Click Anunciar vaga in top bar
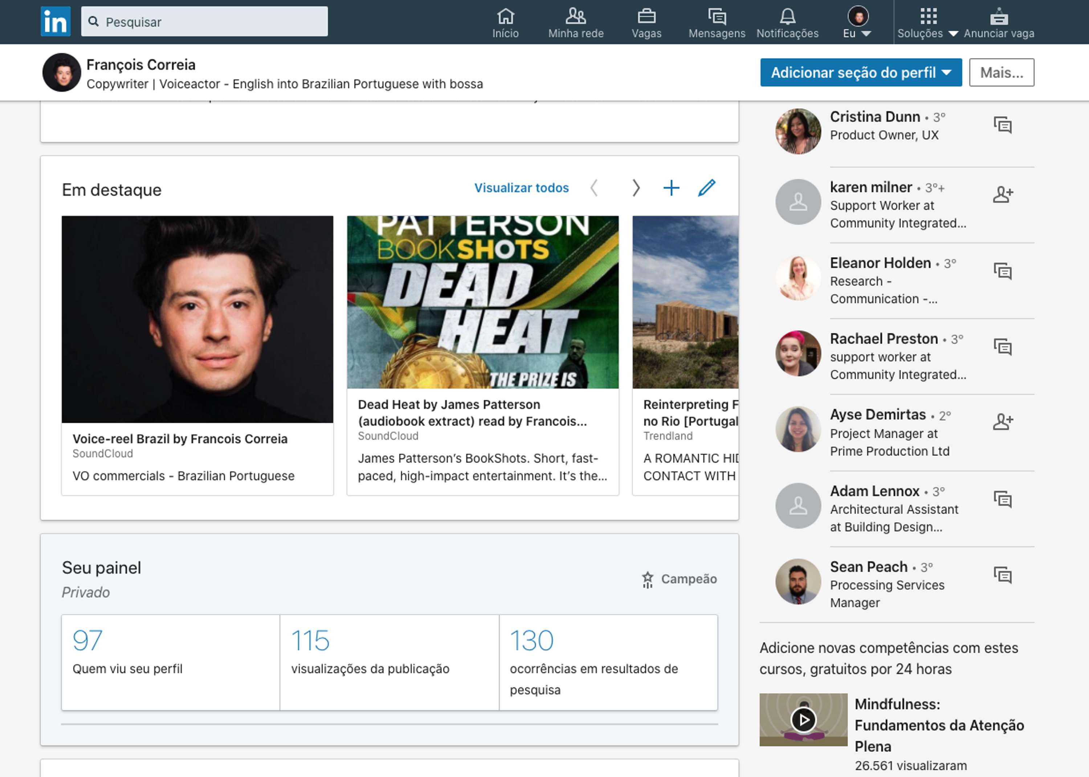Viewport: 1089px width, 777px height. click(x=999, y=23)
